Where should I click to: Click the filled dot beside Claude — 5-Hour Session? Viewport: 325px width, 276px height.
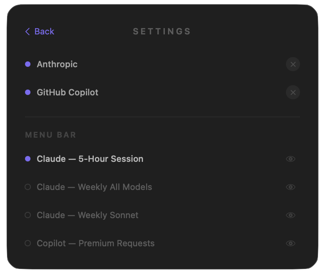pyautogui.click(x=27, y=159)
